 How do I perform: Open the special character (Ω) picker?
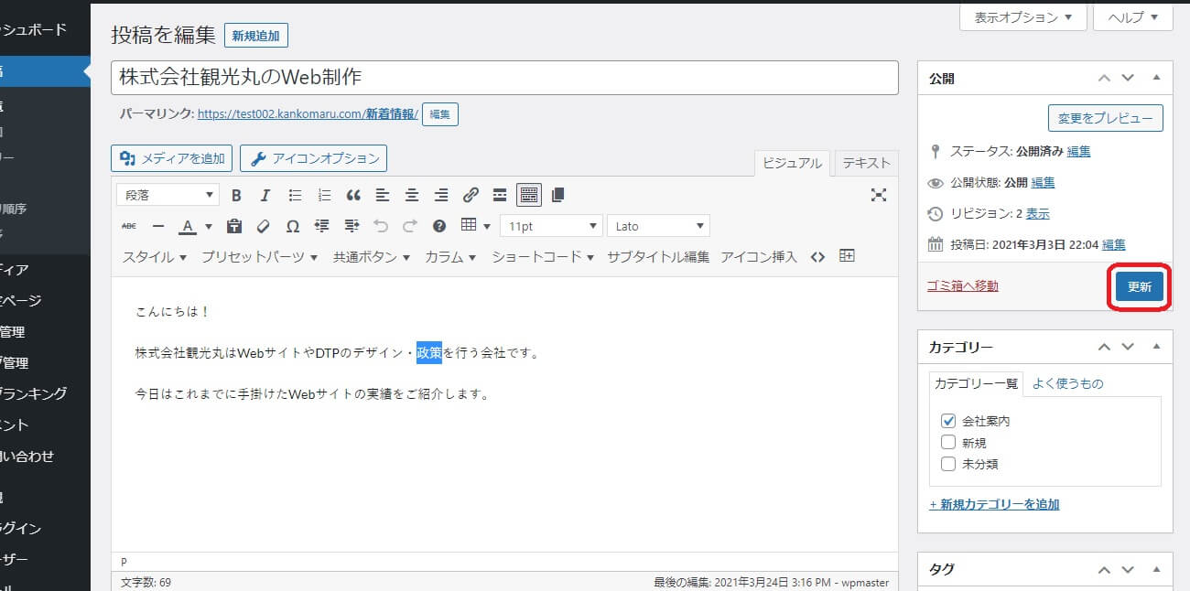(x=293, y=225)
